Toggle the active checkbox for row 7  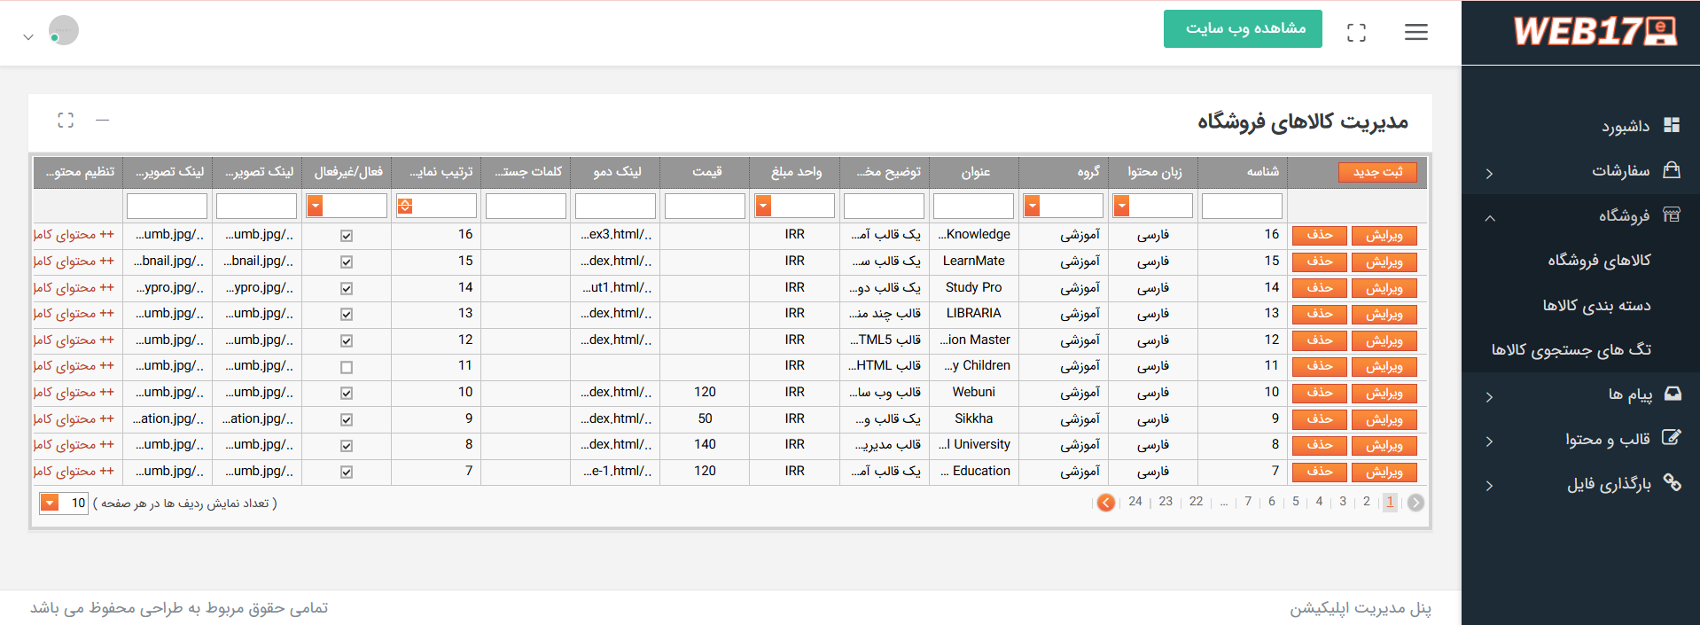coord(347,473)
